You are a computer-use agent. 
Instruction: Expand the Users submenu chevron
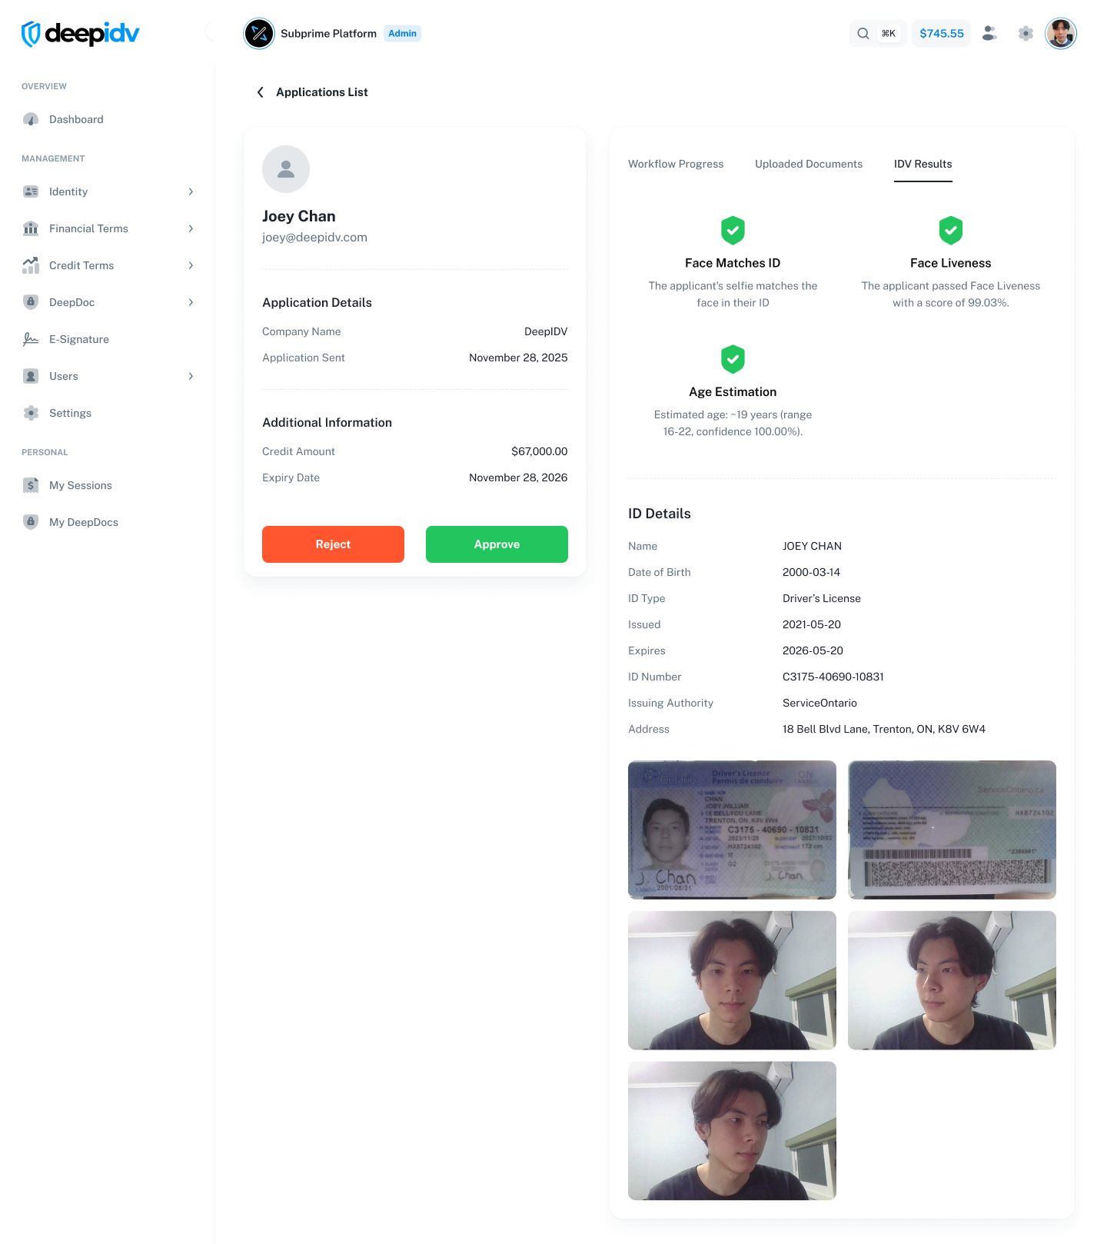coord(191,376)
